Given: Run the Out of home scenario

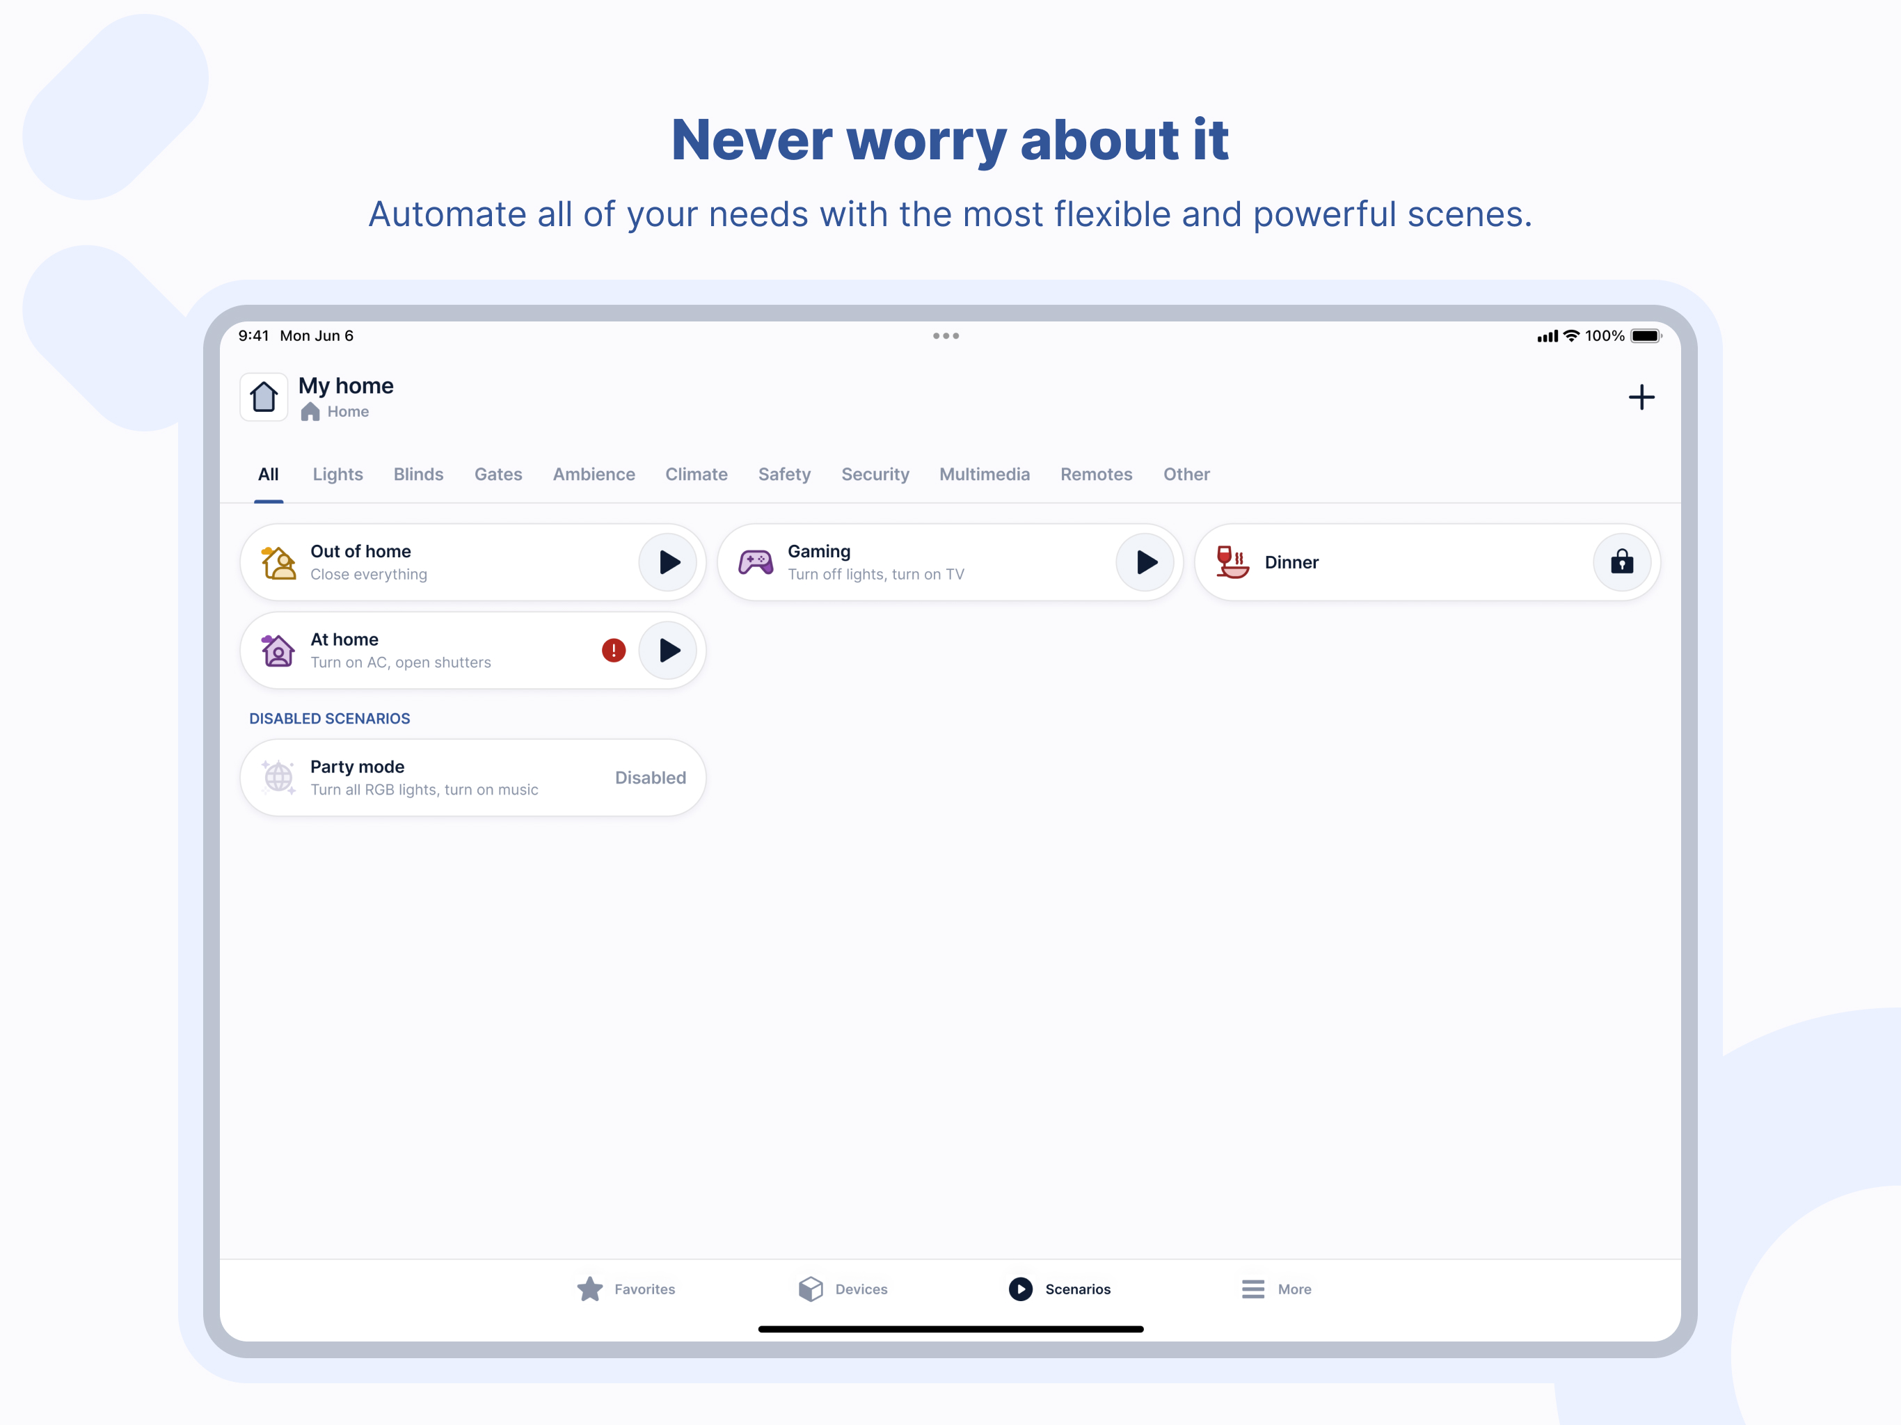Looking at the screenshot, I should tap(668, 562).
